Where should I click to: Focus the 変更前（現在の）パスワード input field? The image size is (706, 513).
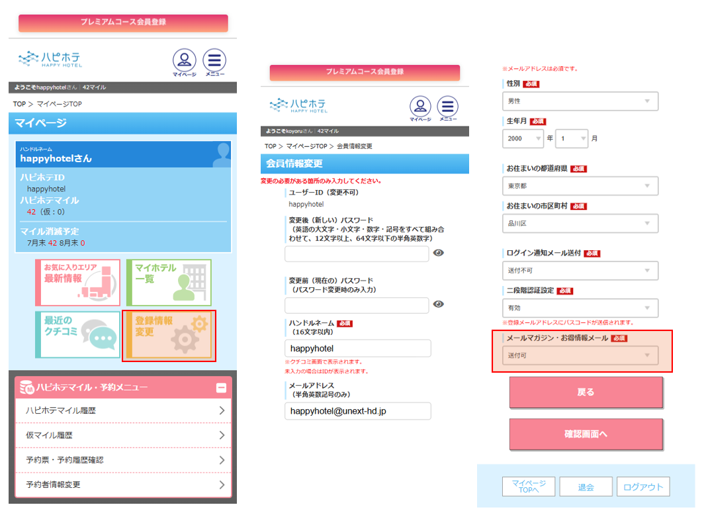point(357,305)
